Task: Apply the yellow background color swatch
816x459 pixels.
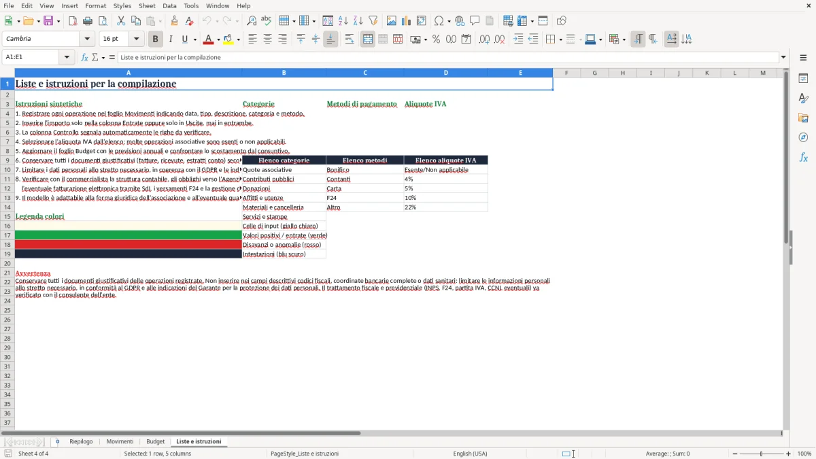Action: pos(228,39)
